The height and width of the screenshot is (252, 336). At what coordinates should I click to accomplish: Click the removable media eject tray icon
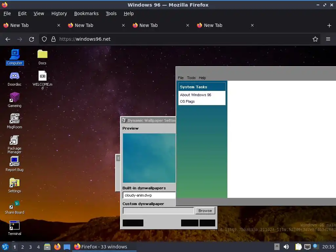[x=277, y=247]
